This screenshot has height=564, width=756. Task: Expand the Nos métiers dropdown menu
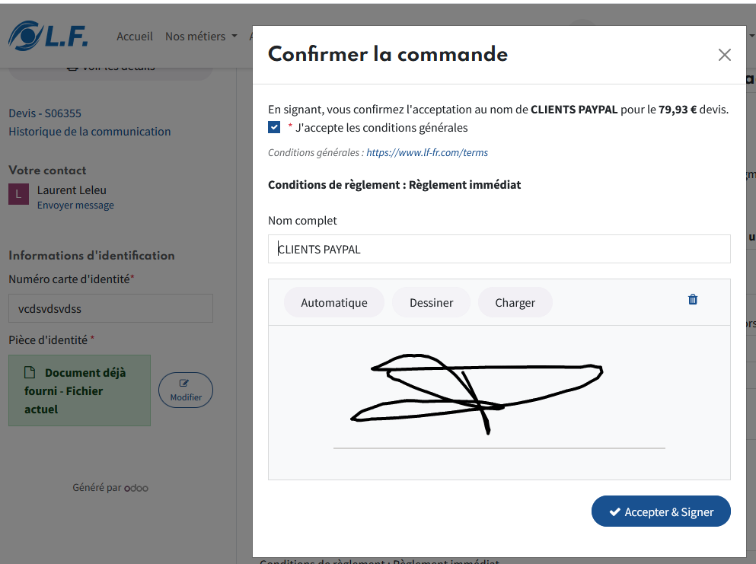pos(201,37)
